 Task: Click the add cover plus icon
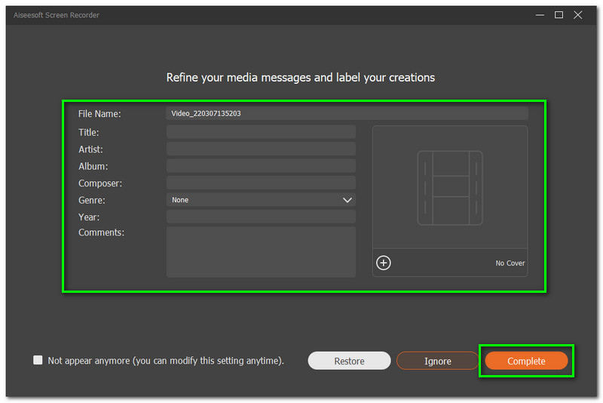[384, 263]
